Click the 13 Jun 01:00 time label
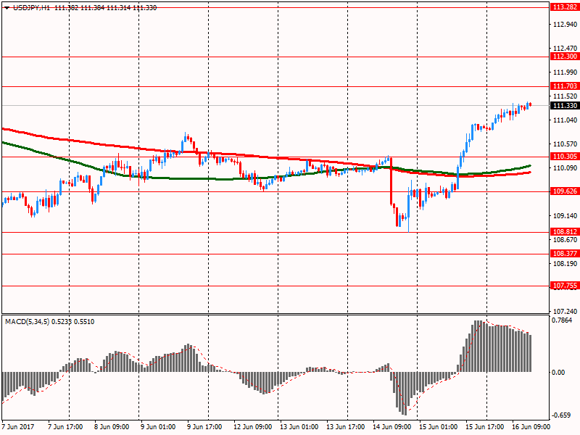 coord(299,426)
